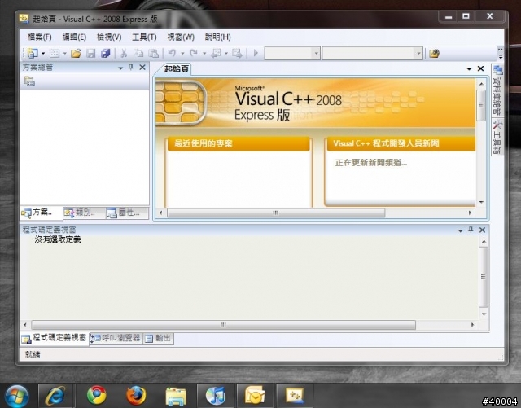The width and height of the screenshot is (521, 408).
Task: Switch to the 方案.. bottom tab
Action: click(x=42, y=213)
